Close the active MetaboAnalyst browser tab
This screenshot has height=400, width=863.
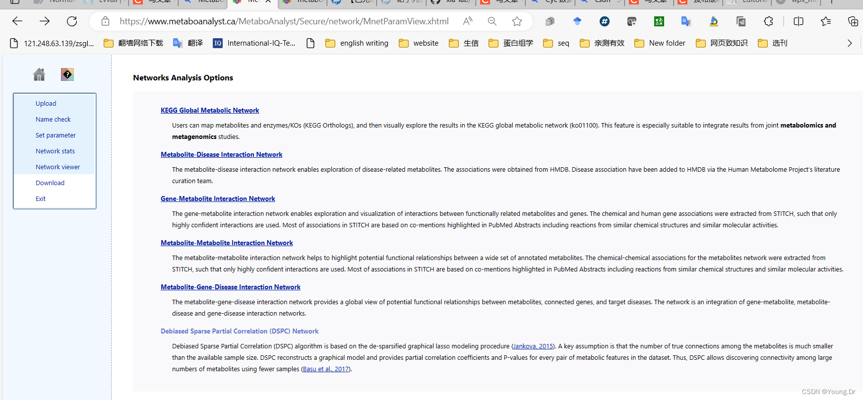pyautogui.click(x=268, y=1)
